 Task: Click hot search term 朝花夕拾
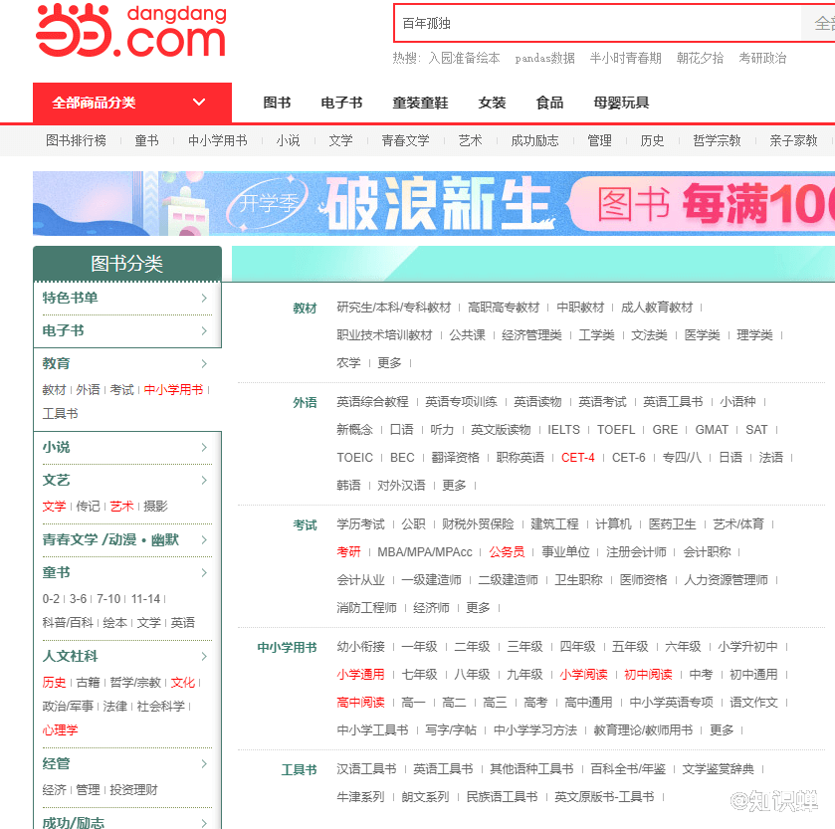tap(700, 58)
